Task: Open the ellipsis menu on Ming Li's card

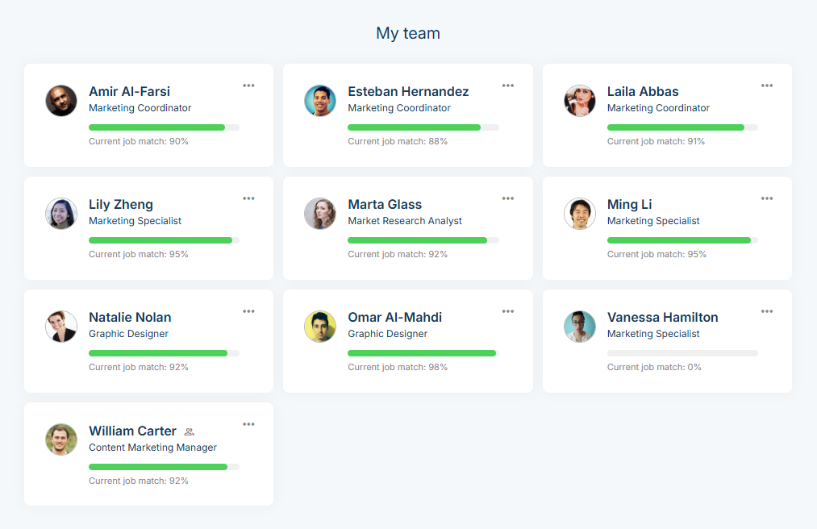Action: pyautogui.click(x=767, y=198)
